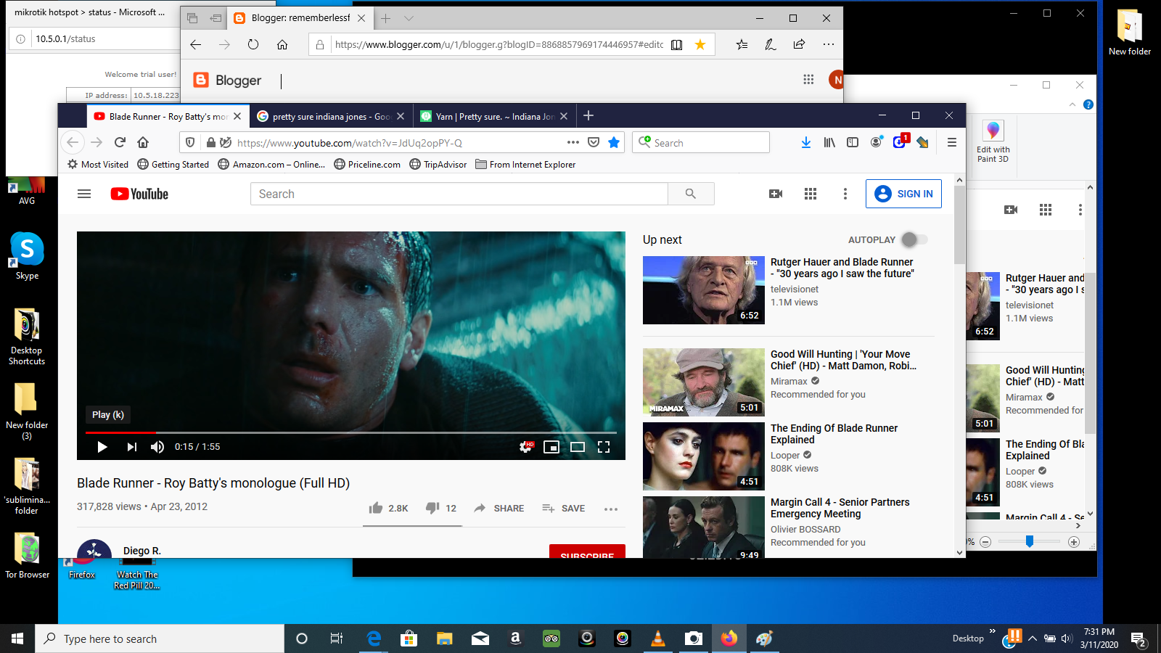Click the SHARE button under video

499,508
